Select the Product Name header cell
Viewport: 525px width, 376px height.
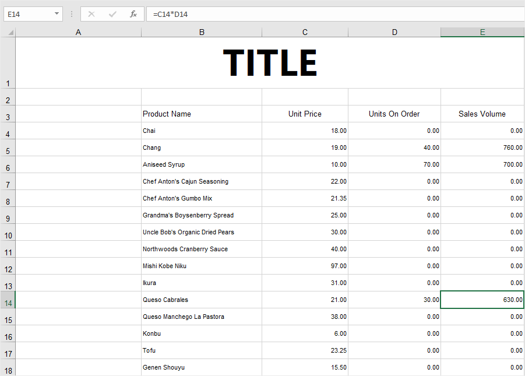coord(201,114)
